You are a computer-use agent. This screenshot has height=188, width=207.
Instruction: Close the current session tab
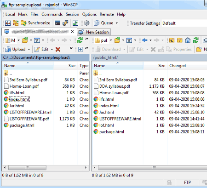pos(72,32)
